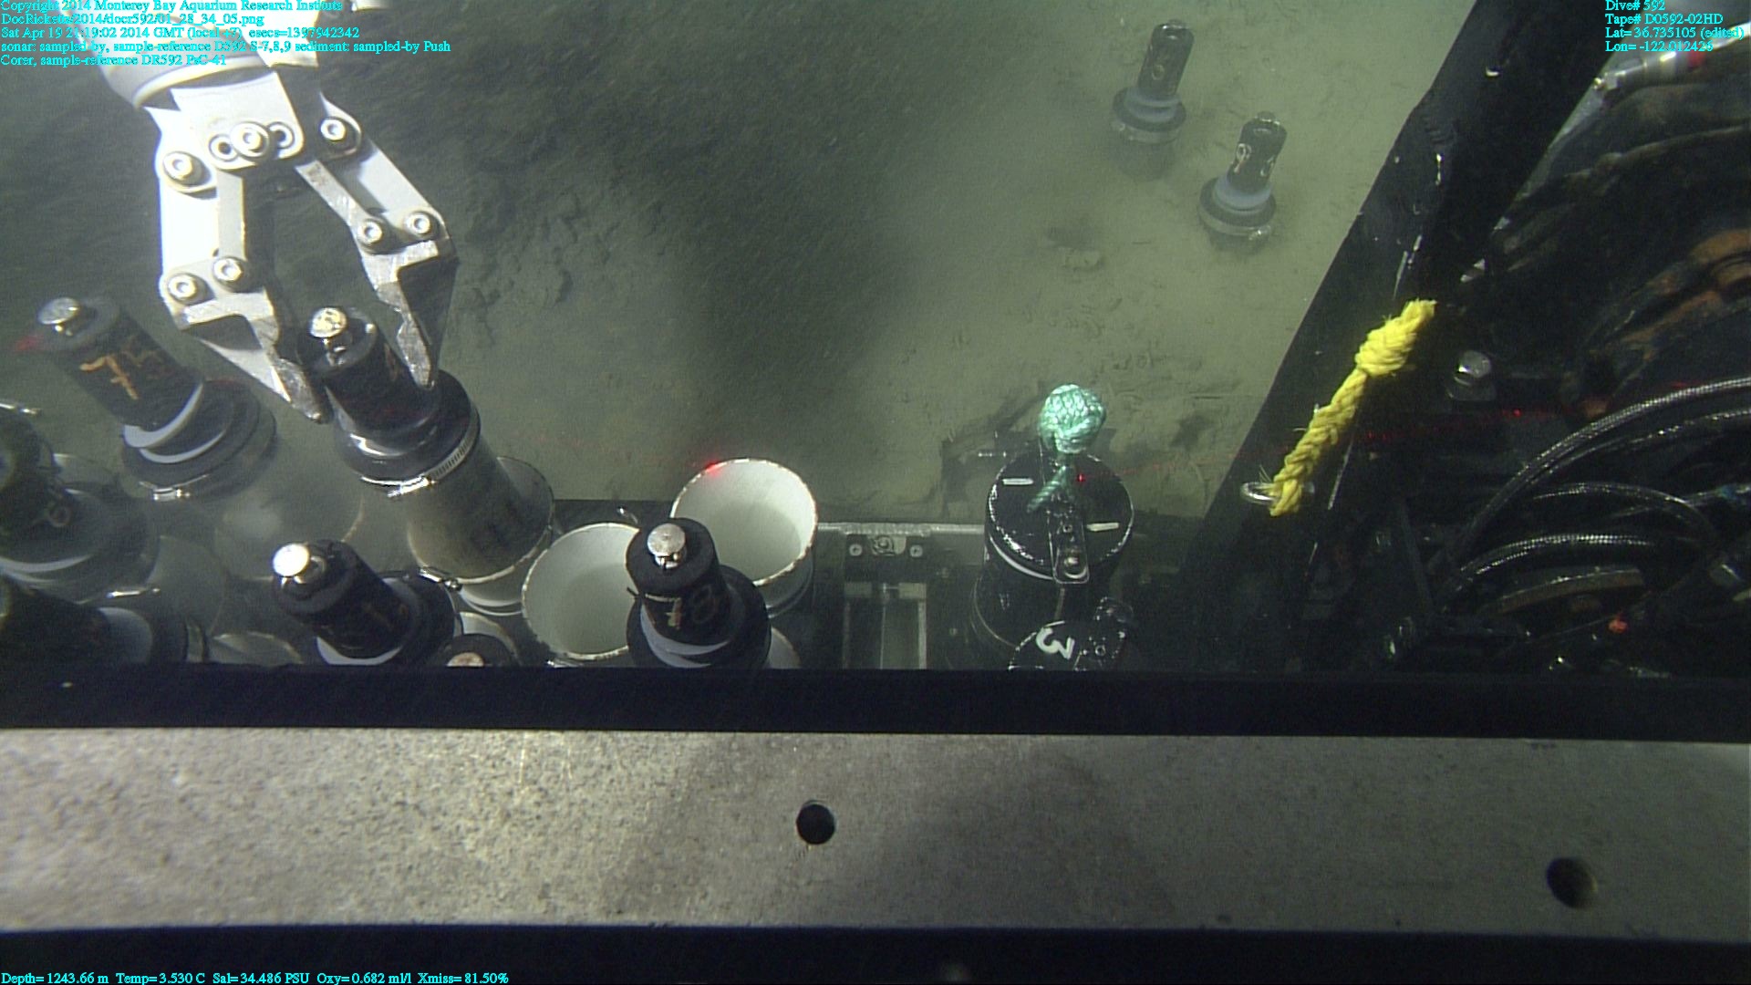Click the Dive# 592 overlay text

tap(1634, 5)
